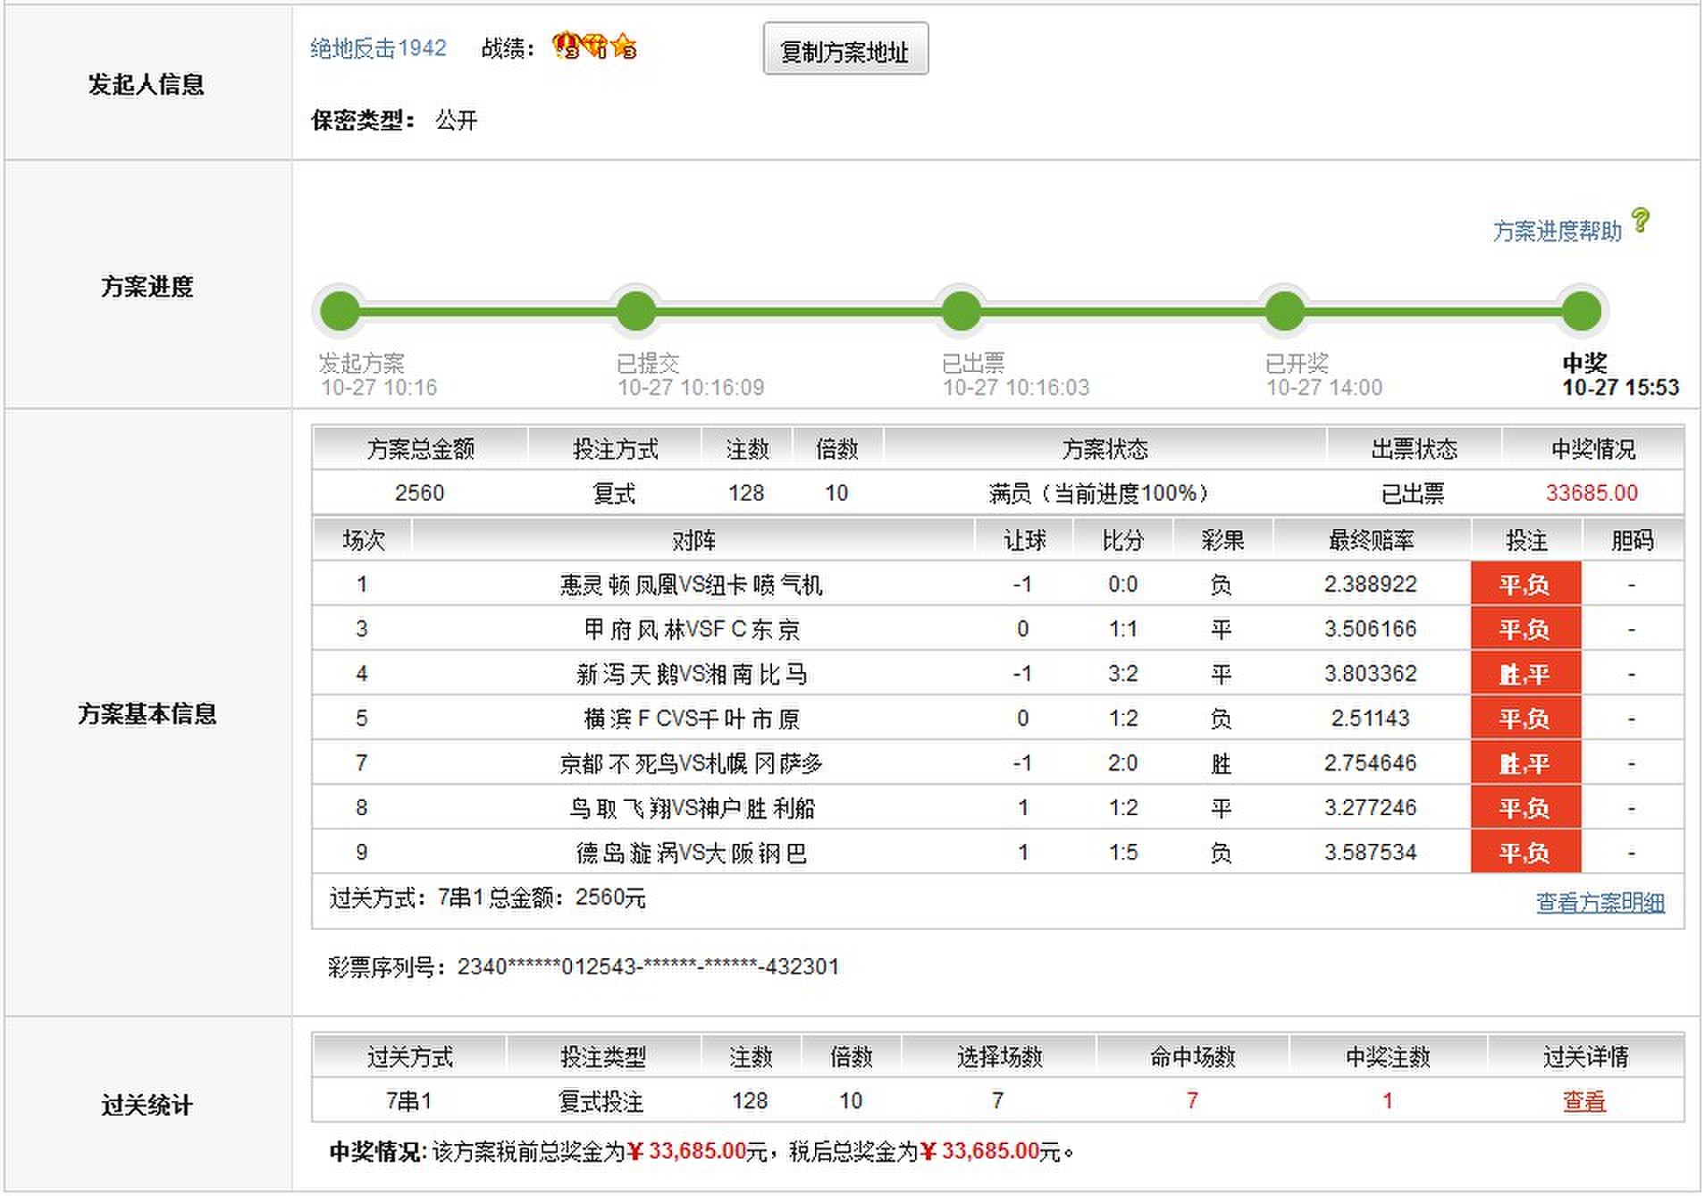Viewport: 1705px width, 1196px height.
Task: Select the 已提交 progress circle
Action: point(636,312)
